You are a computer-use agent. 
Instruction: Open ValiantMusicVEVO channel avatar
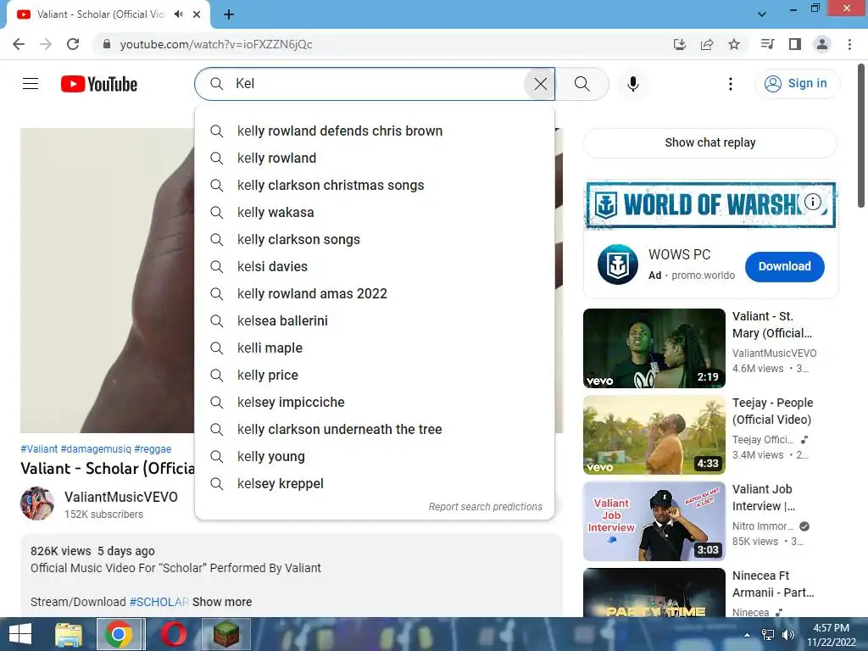(37, 504)
